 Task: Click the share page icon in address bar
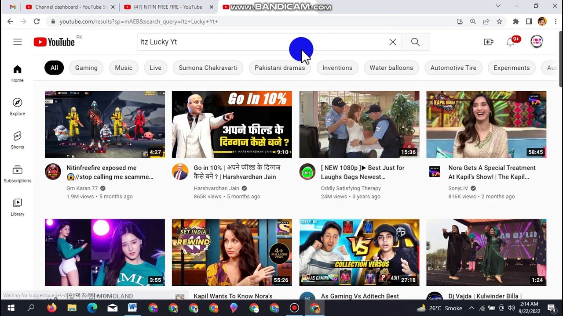point(486,21)
